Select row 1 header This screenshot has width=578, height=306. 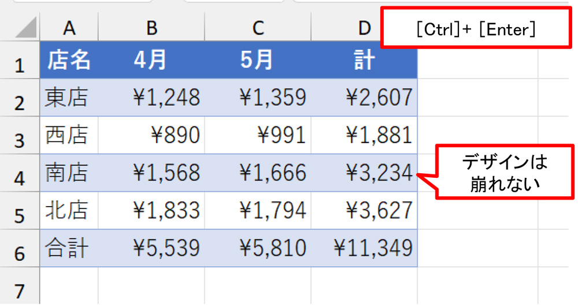click(20, 60)
